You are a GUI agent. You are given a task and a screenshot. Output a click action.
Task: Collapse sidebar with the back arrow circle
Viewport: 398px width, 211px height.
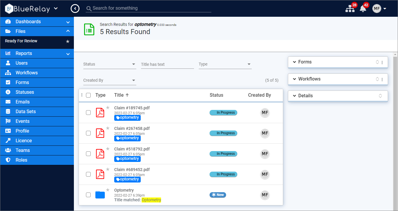(x=75, y=9)
